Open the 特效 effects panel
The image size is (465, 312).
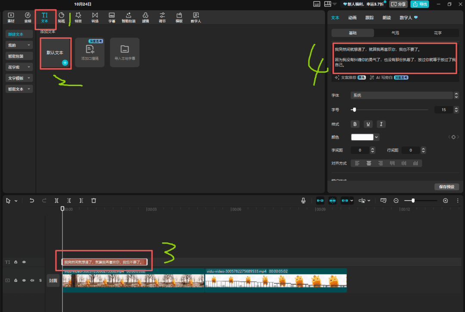78,17
